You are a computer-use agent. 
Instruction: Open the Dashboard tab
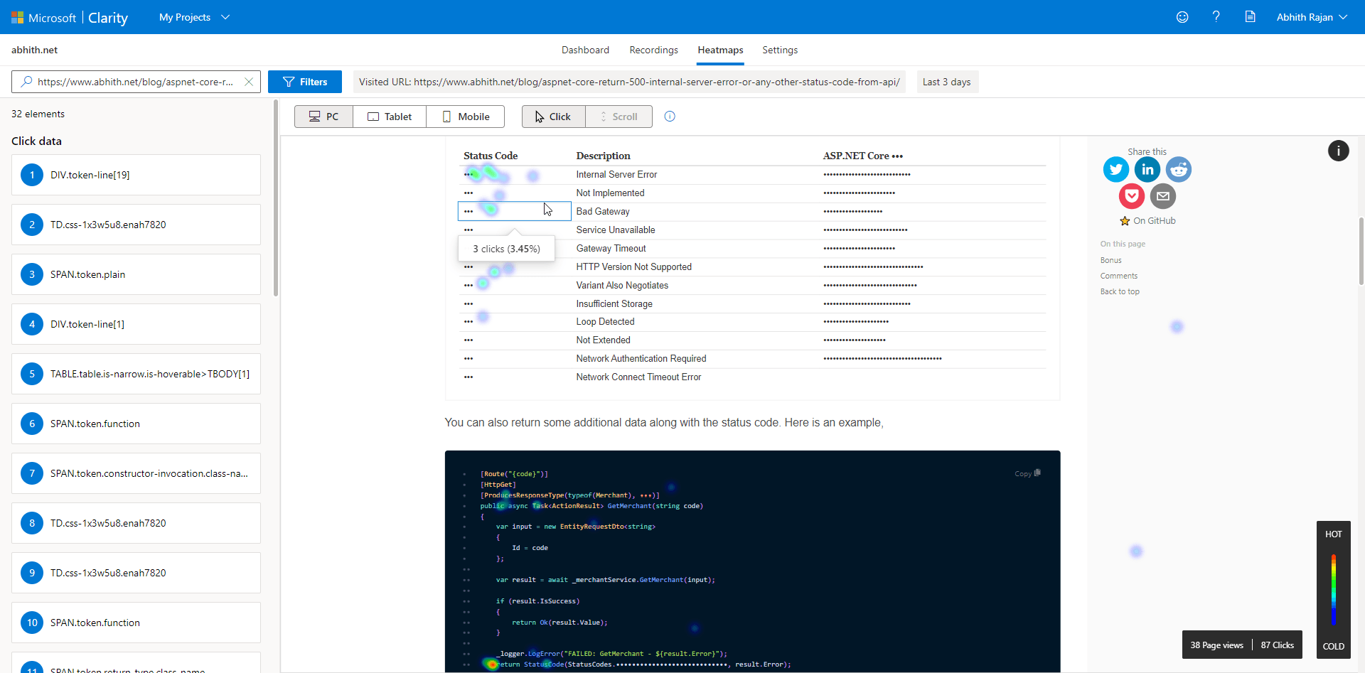(x=585, y=50)
